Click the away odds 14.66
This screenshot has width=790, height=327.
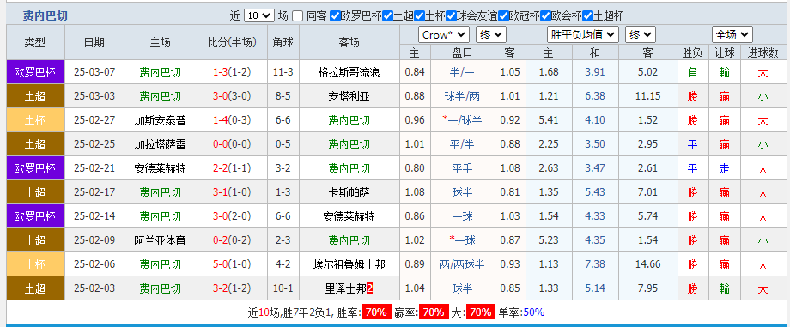(x=648, y=264)
